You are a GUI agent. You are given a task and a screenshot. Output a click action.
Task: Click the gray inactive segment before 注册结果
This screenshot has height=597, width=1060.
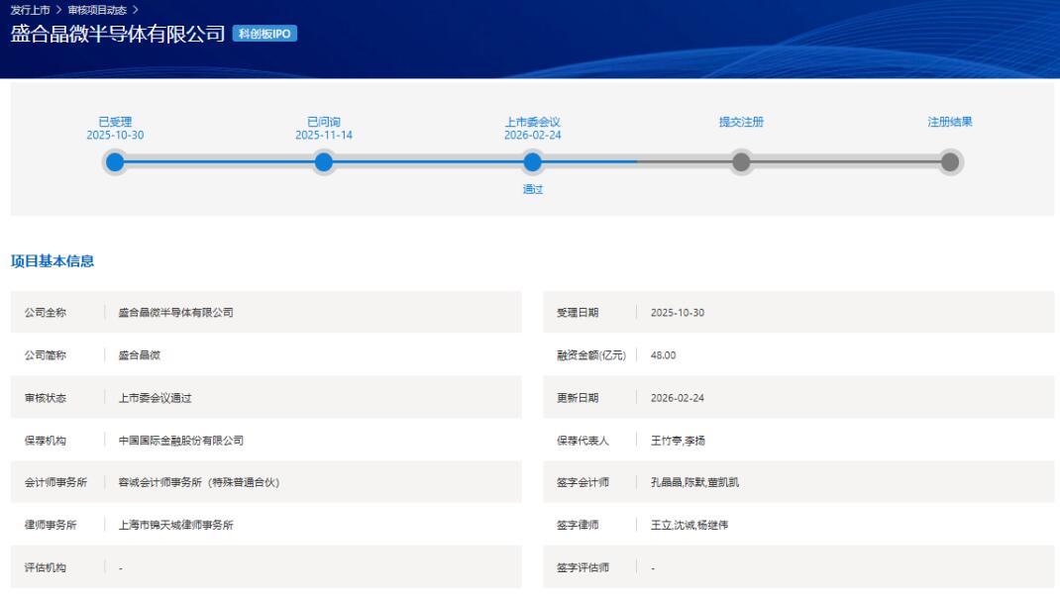point(847,161)
